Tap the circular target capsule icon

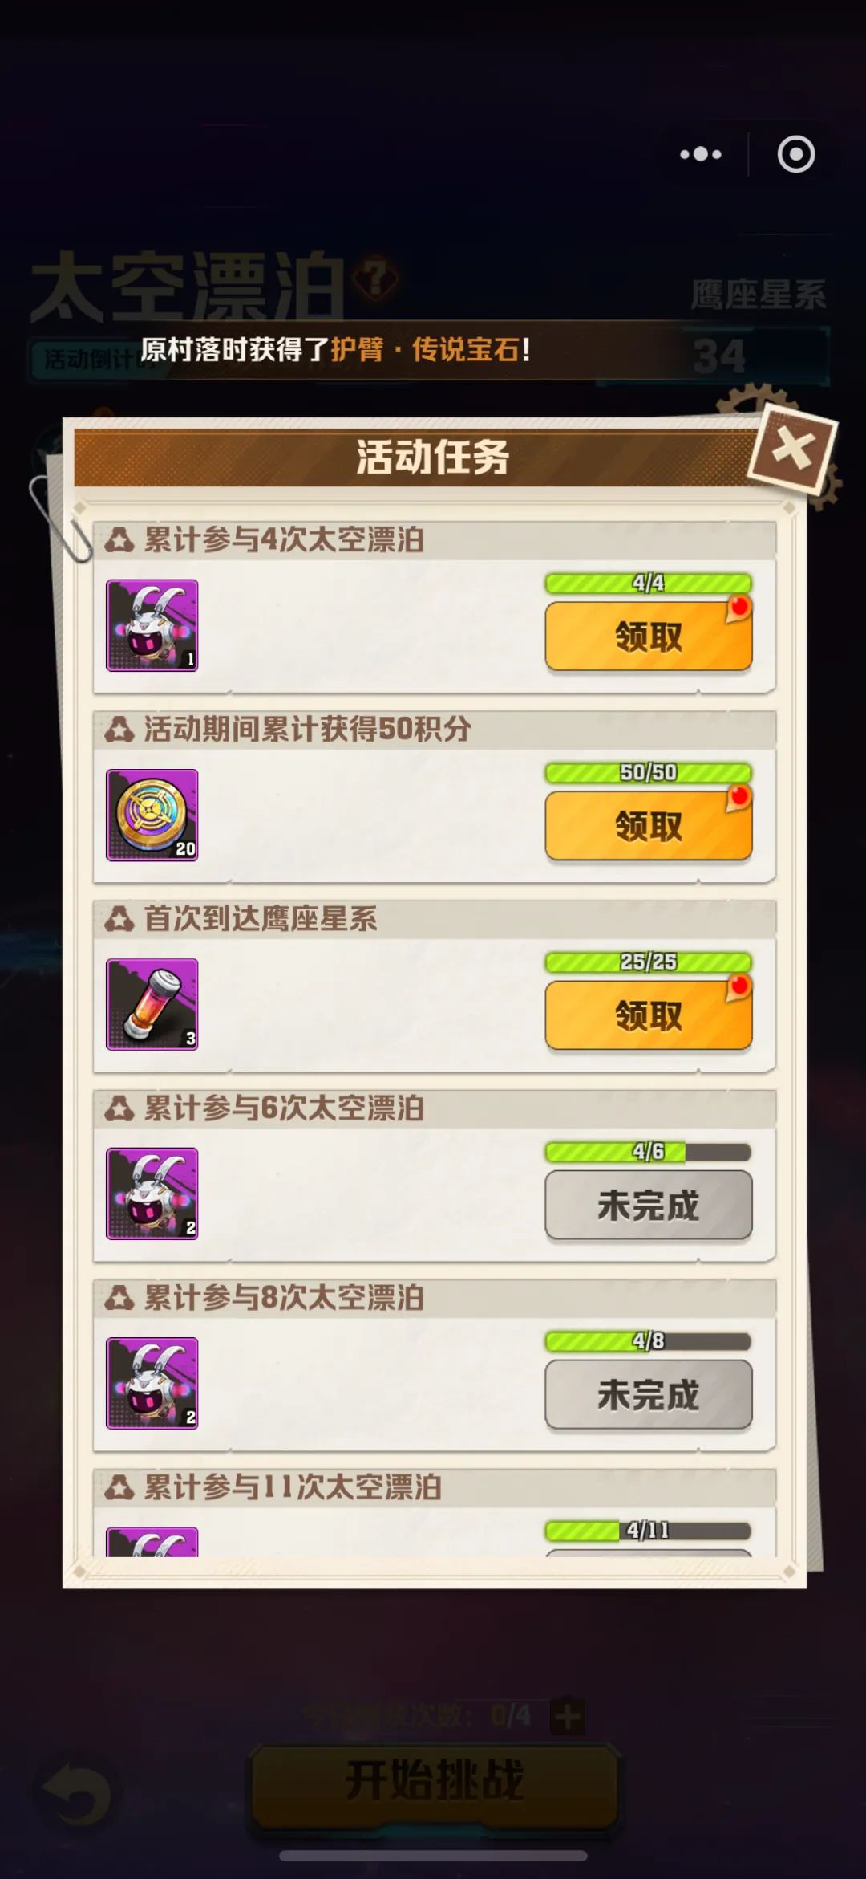(796, 154)
